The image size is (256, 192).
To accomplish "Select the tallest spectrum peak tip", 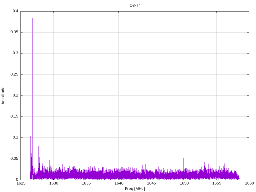I will (32, 18).
